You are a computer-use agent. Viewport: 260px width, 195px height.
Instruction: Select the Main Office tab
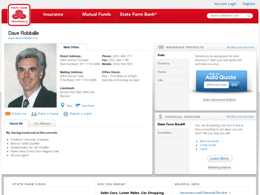[x=72, y=47]
